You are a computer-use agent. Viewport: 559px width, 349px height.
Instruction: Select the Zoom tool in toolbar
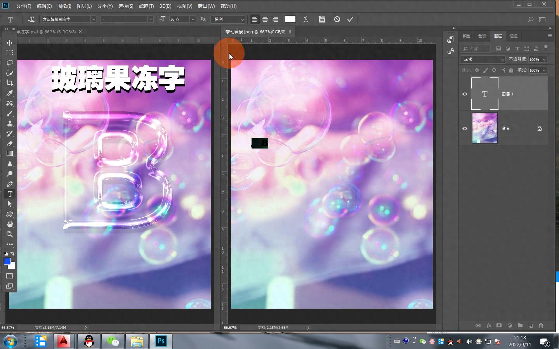[x=10, y=234]
